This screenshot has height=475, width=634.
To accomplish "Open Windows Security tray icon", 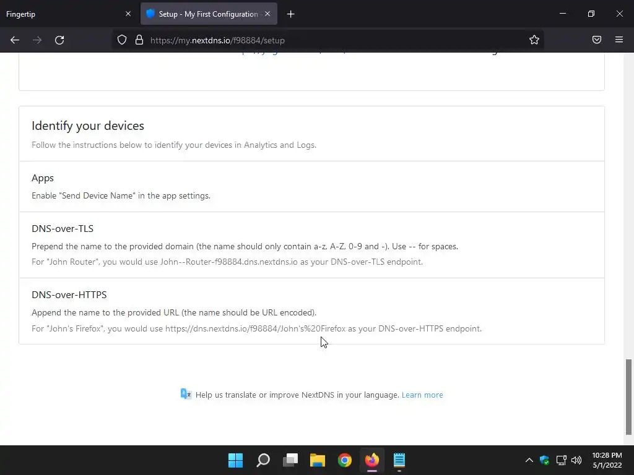I will pyautogui.click(x=545, y=460).
